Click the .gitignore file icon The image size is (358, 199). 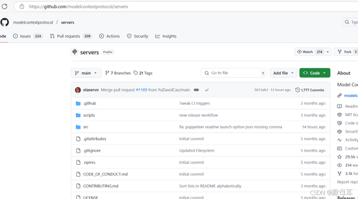[x=78, y=151]
